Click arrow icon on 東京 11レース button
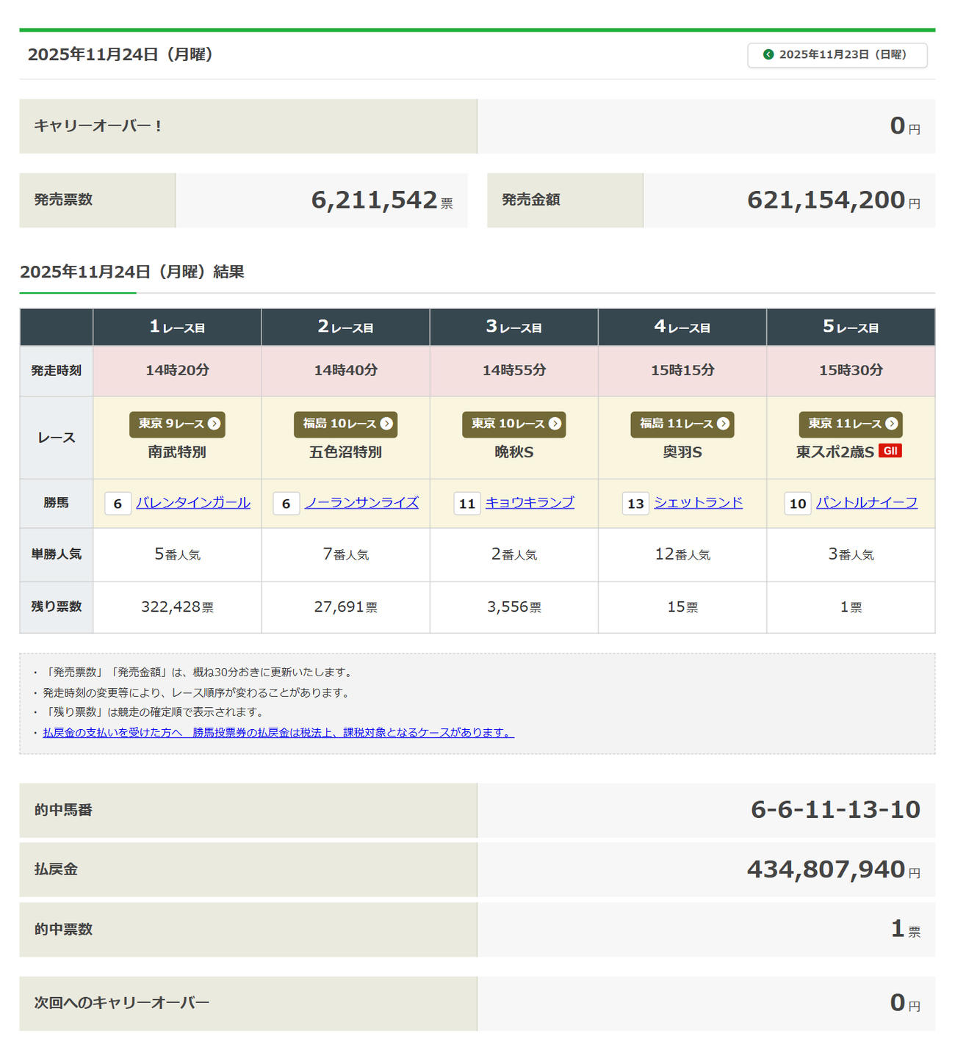The width and height of the screenshot is (955, 1050). 891,424
